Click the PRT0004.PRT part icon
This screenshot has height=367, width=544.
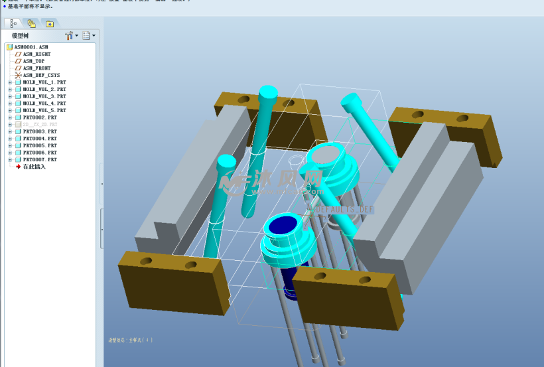click(18, 139)
